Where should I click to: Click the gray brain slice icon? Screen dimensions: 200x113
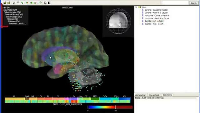pos(35,3)
